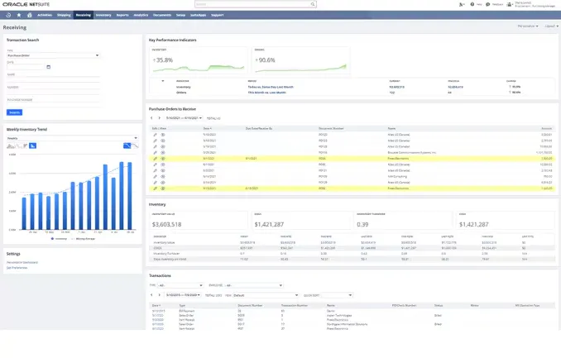Click the Set Preferences link
The width and height of the screenshot is (561, 358).
pyautogui.click(x=17, y=268)
